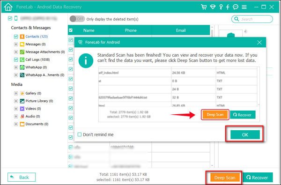281x185 pixels.
Task: Click the search magnifier icon
Action: click(237, 19)
